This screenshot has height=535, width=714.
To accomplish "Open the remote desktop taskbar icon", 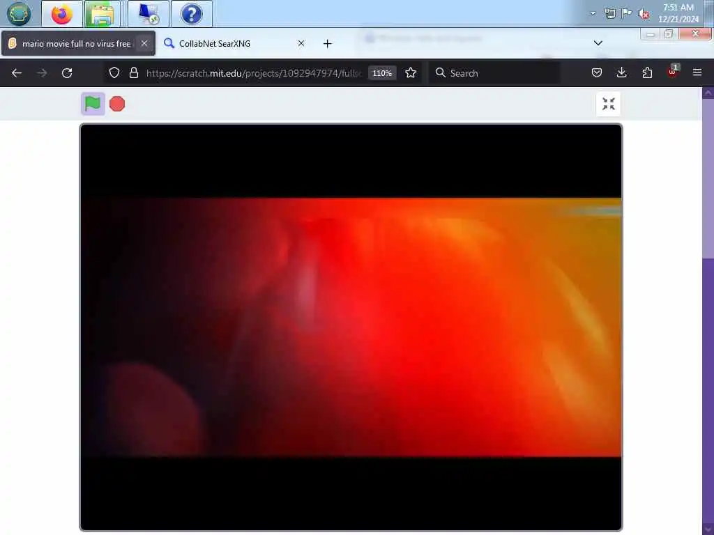I will coord(149,14).
